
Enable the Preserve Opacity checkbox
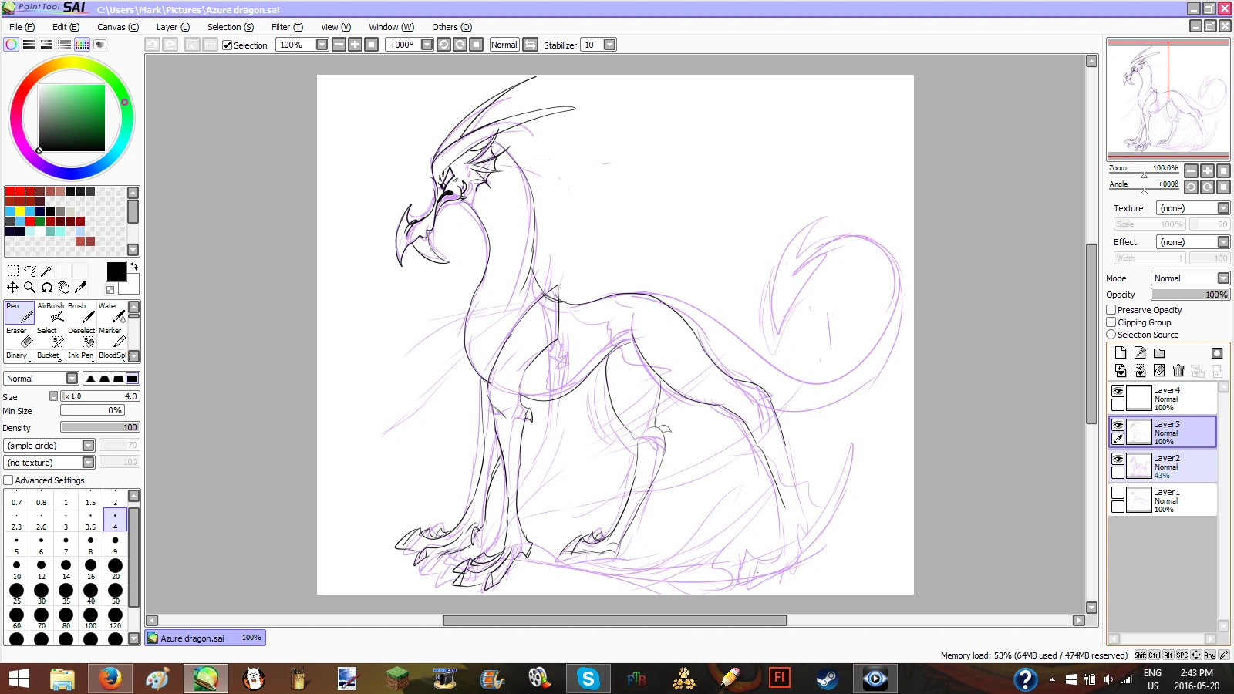point(1111,310)
